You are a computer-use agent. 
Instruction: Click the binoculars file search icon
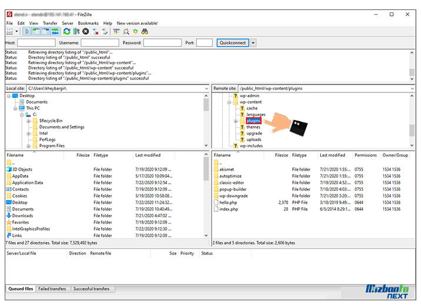coord(145,32)
